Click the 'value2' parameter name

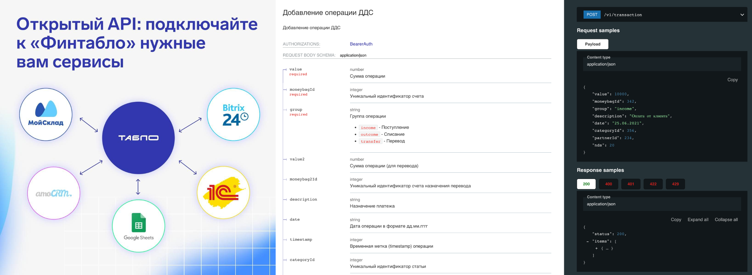(x=297, y=159)
